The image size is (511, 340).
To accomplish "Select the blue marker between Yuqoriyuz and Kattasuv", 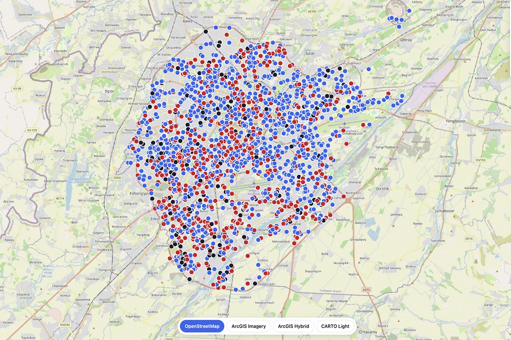I will pyautogui.click(x=368, y=69).
